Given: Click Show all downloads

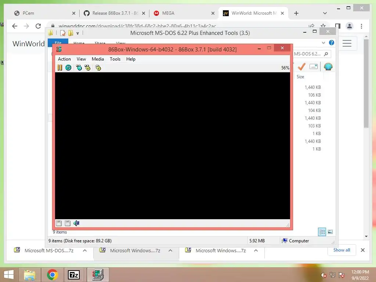Looking at the screenshot, I should [342, 250].
